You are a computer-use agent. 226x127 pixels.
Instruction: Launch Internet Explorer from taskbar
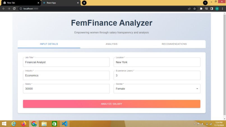point(13,124)
